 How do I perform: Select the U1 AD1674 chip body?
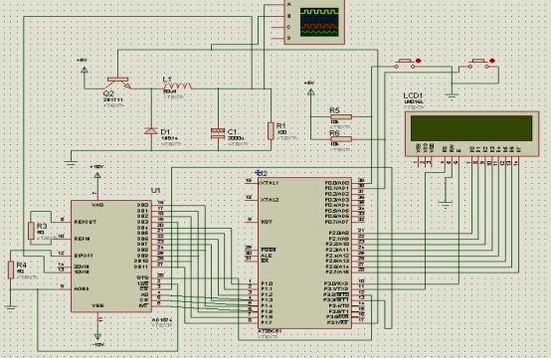click(111, 257)
